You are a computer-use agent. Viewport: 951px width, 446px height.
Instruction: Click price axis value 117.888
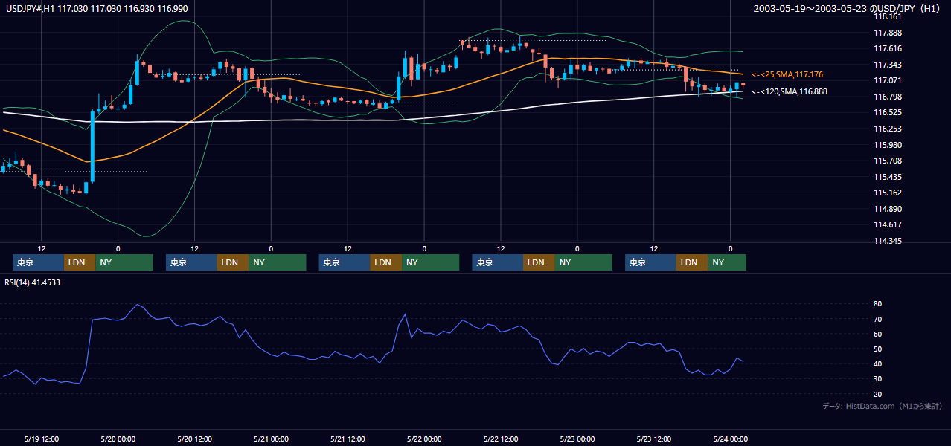[x=887, y=33]
